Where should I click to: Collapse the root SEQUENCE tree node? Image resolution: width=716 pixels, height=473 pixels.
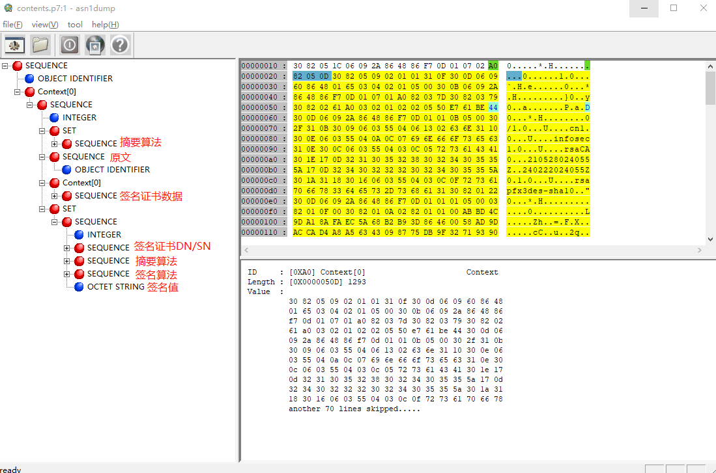5,66
